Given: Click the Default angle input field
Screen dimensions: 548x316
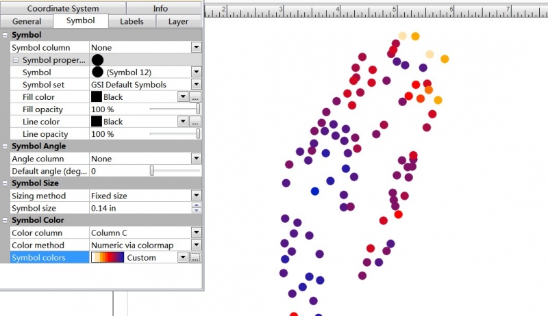Looking at the screenshot, I should click(116, 171).
